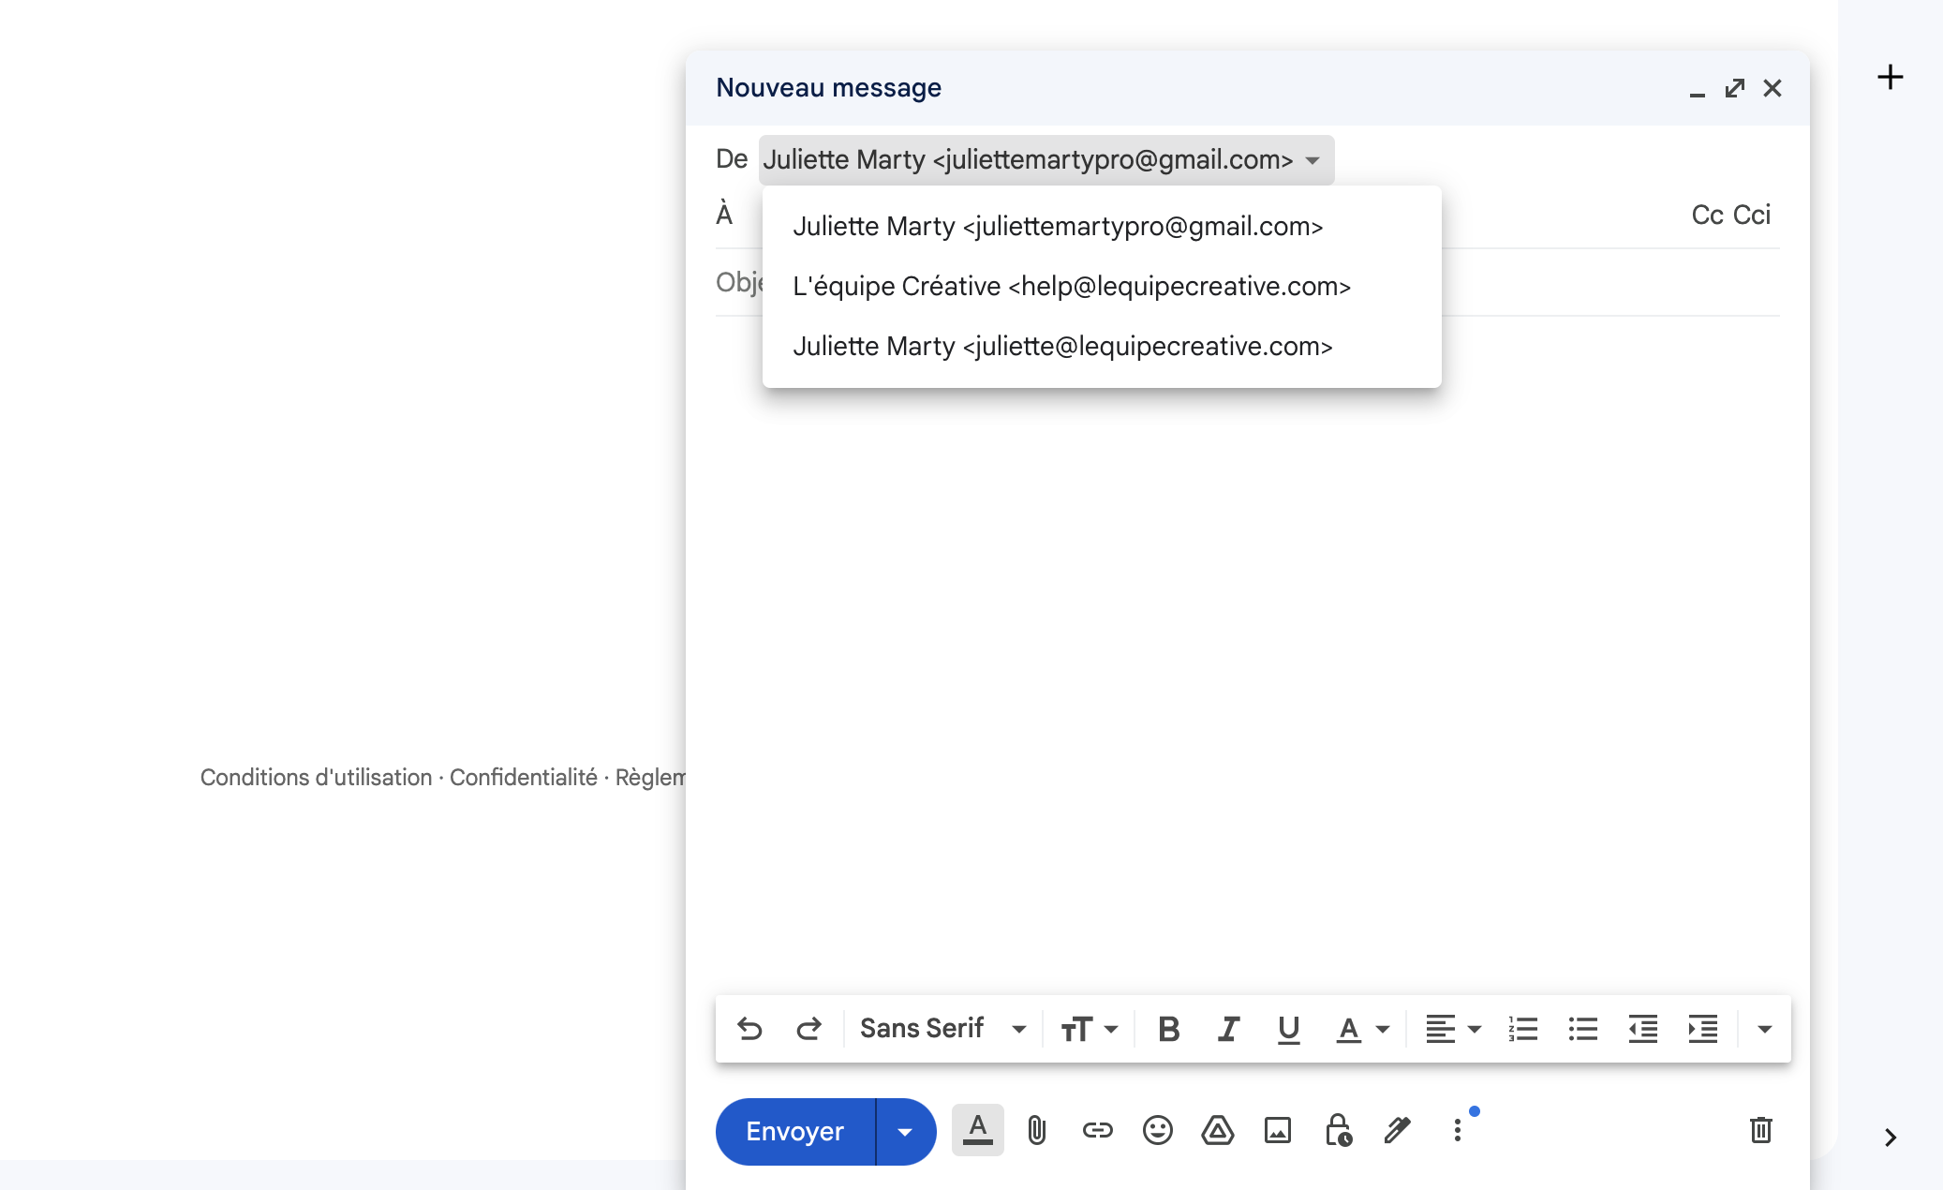Viewport: 1943px width, 1190px height.
Task: Open the emoji picker
Action: point(1157,1130)
